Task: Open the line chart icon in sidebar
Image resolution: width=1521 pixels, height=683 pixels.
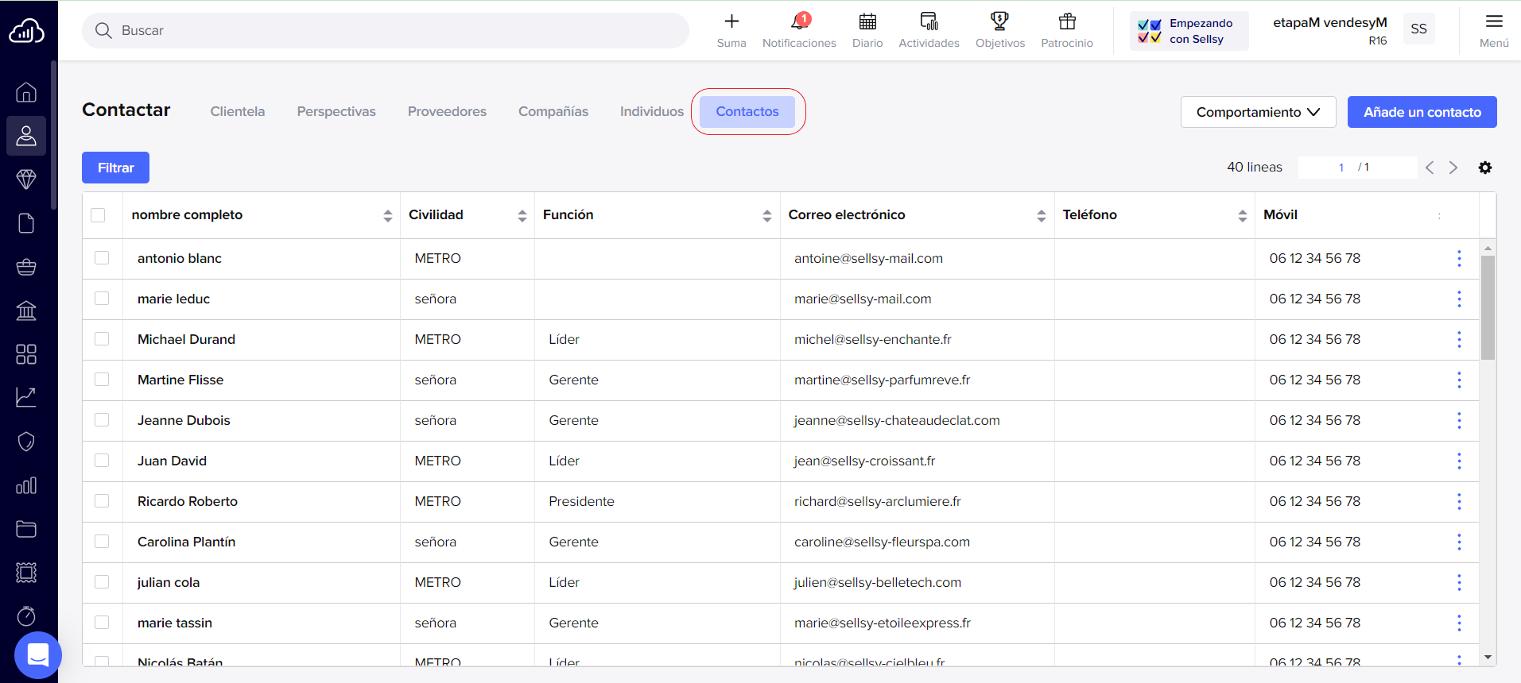Action: click(26, 397)
